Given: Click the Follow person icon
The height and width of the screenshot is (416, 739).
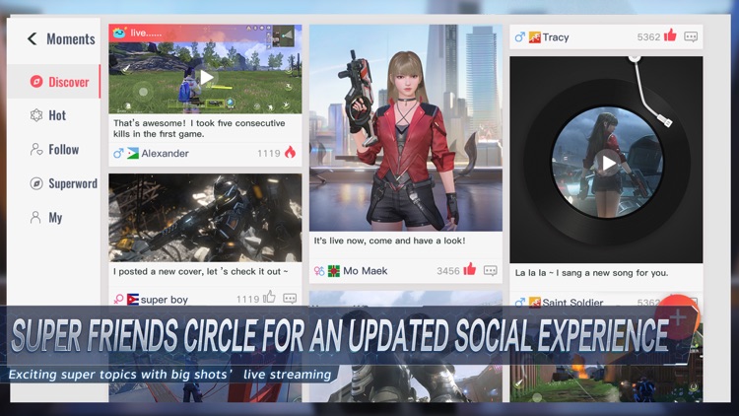Looking at the screenshot, I should click(x=36, y=150).
